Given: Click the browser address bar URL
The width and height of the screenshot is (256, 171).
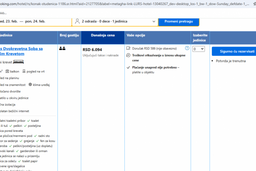Looking at the screenshot, I should pyautogui.click(x=127, y=4).
